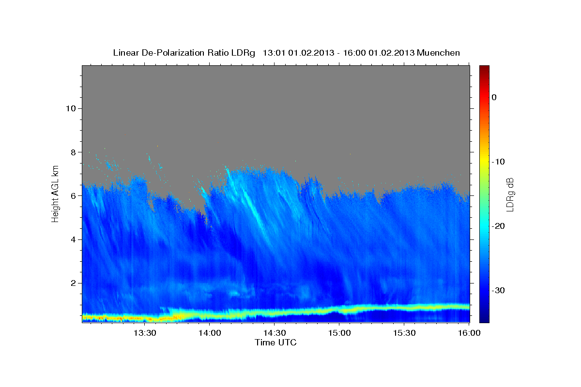This screenshot has width=581, height=387.
Task: Click the 16:00 time tick label
Action: 469,333
